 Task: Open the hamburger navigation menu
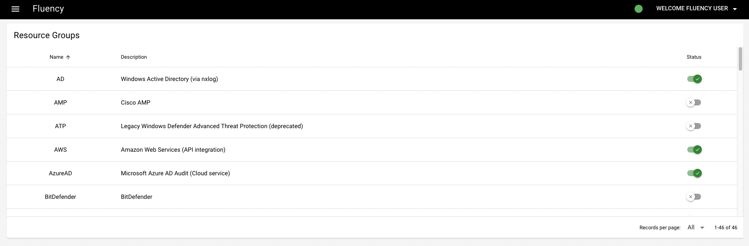click(x=15, y=9)
